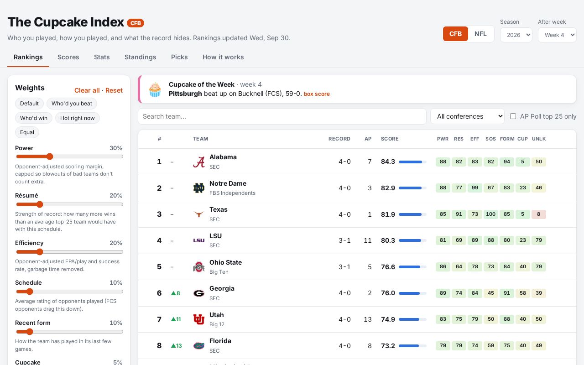Click the CFB badge beside the title
This screenshot has width=584, height=365.
136,23
